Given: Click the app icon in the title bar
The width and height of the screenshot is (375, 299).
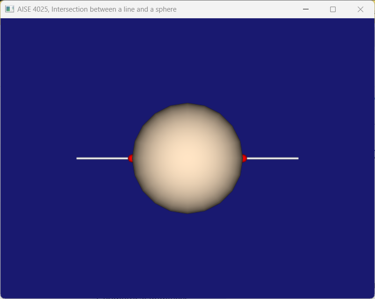Looking at the screenshot, I should pos(11,9).
